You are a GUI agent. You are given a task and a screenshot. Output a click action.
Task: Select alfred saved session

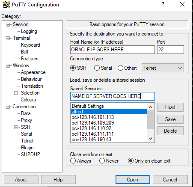click(x=109, y=112)
